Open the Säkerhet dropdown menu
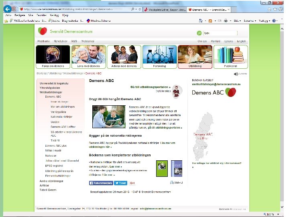The image size is (289, 217). (x=250, y=21)
